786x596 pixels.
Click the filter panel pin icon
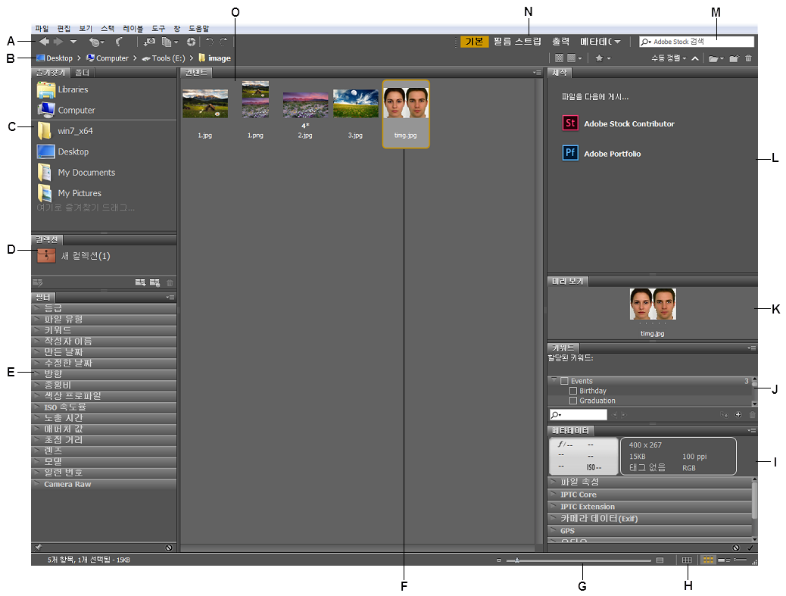pyautogui.click(x=38, y=548)
